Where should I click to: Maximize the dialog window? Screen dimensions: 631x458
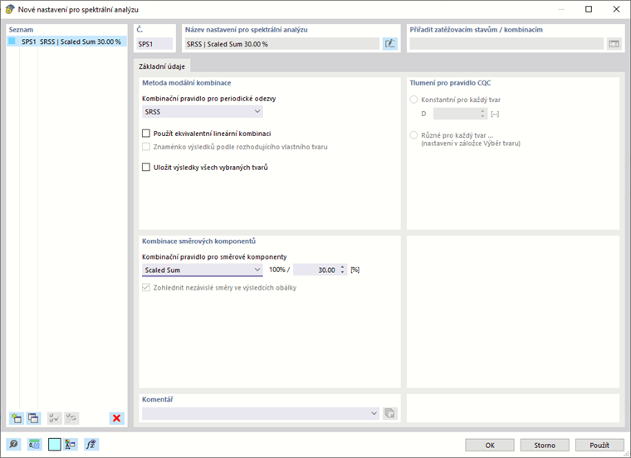[589, 9]
